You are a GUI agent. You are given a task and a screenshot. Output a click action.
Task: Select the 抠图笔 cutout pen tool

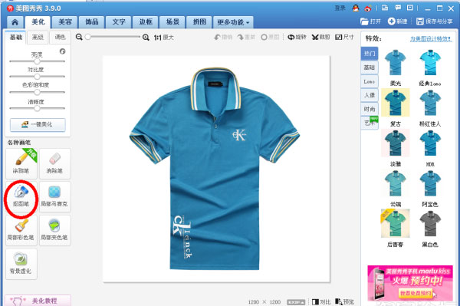(x=21, y=196)
